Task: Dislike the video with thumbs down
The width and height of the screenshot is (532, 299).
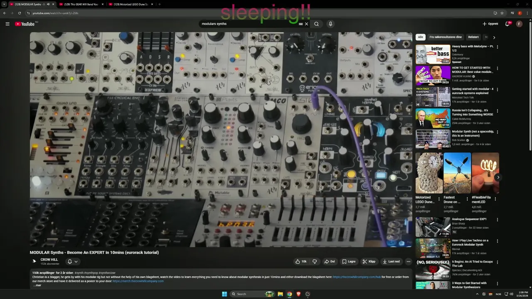Action: point(315,262)
